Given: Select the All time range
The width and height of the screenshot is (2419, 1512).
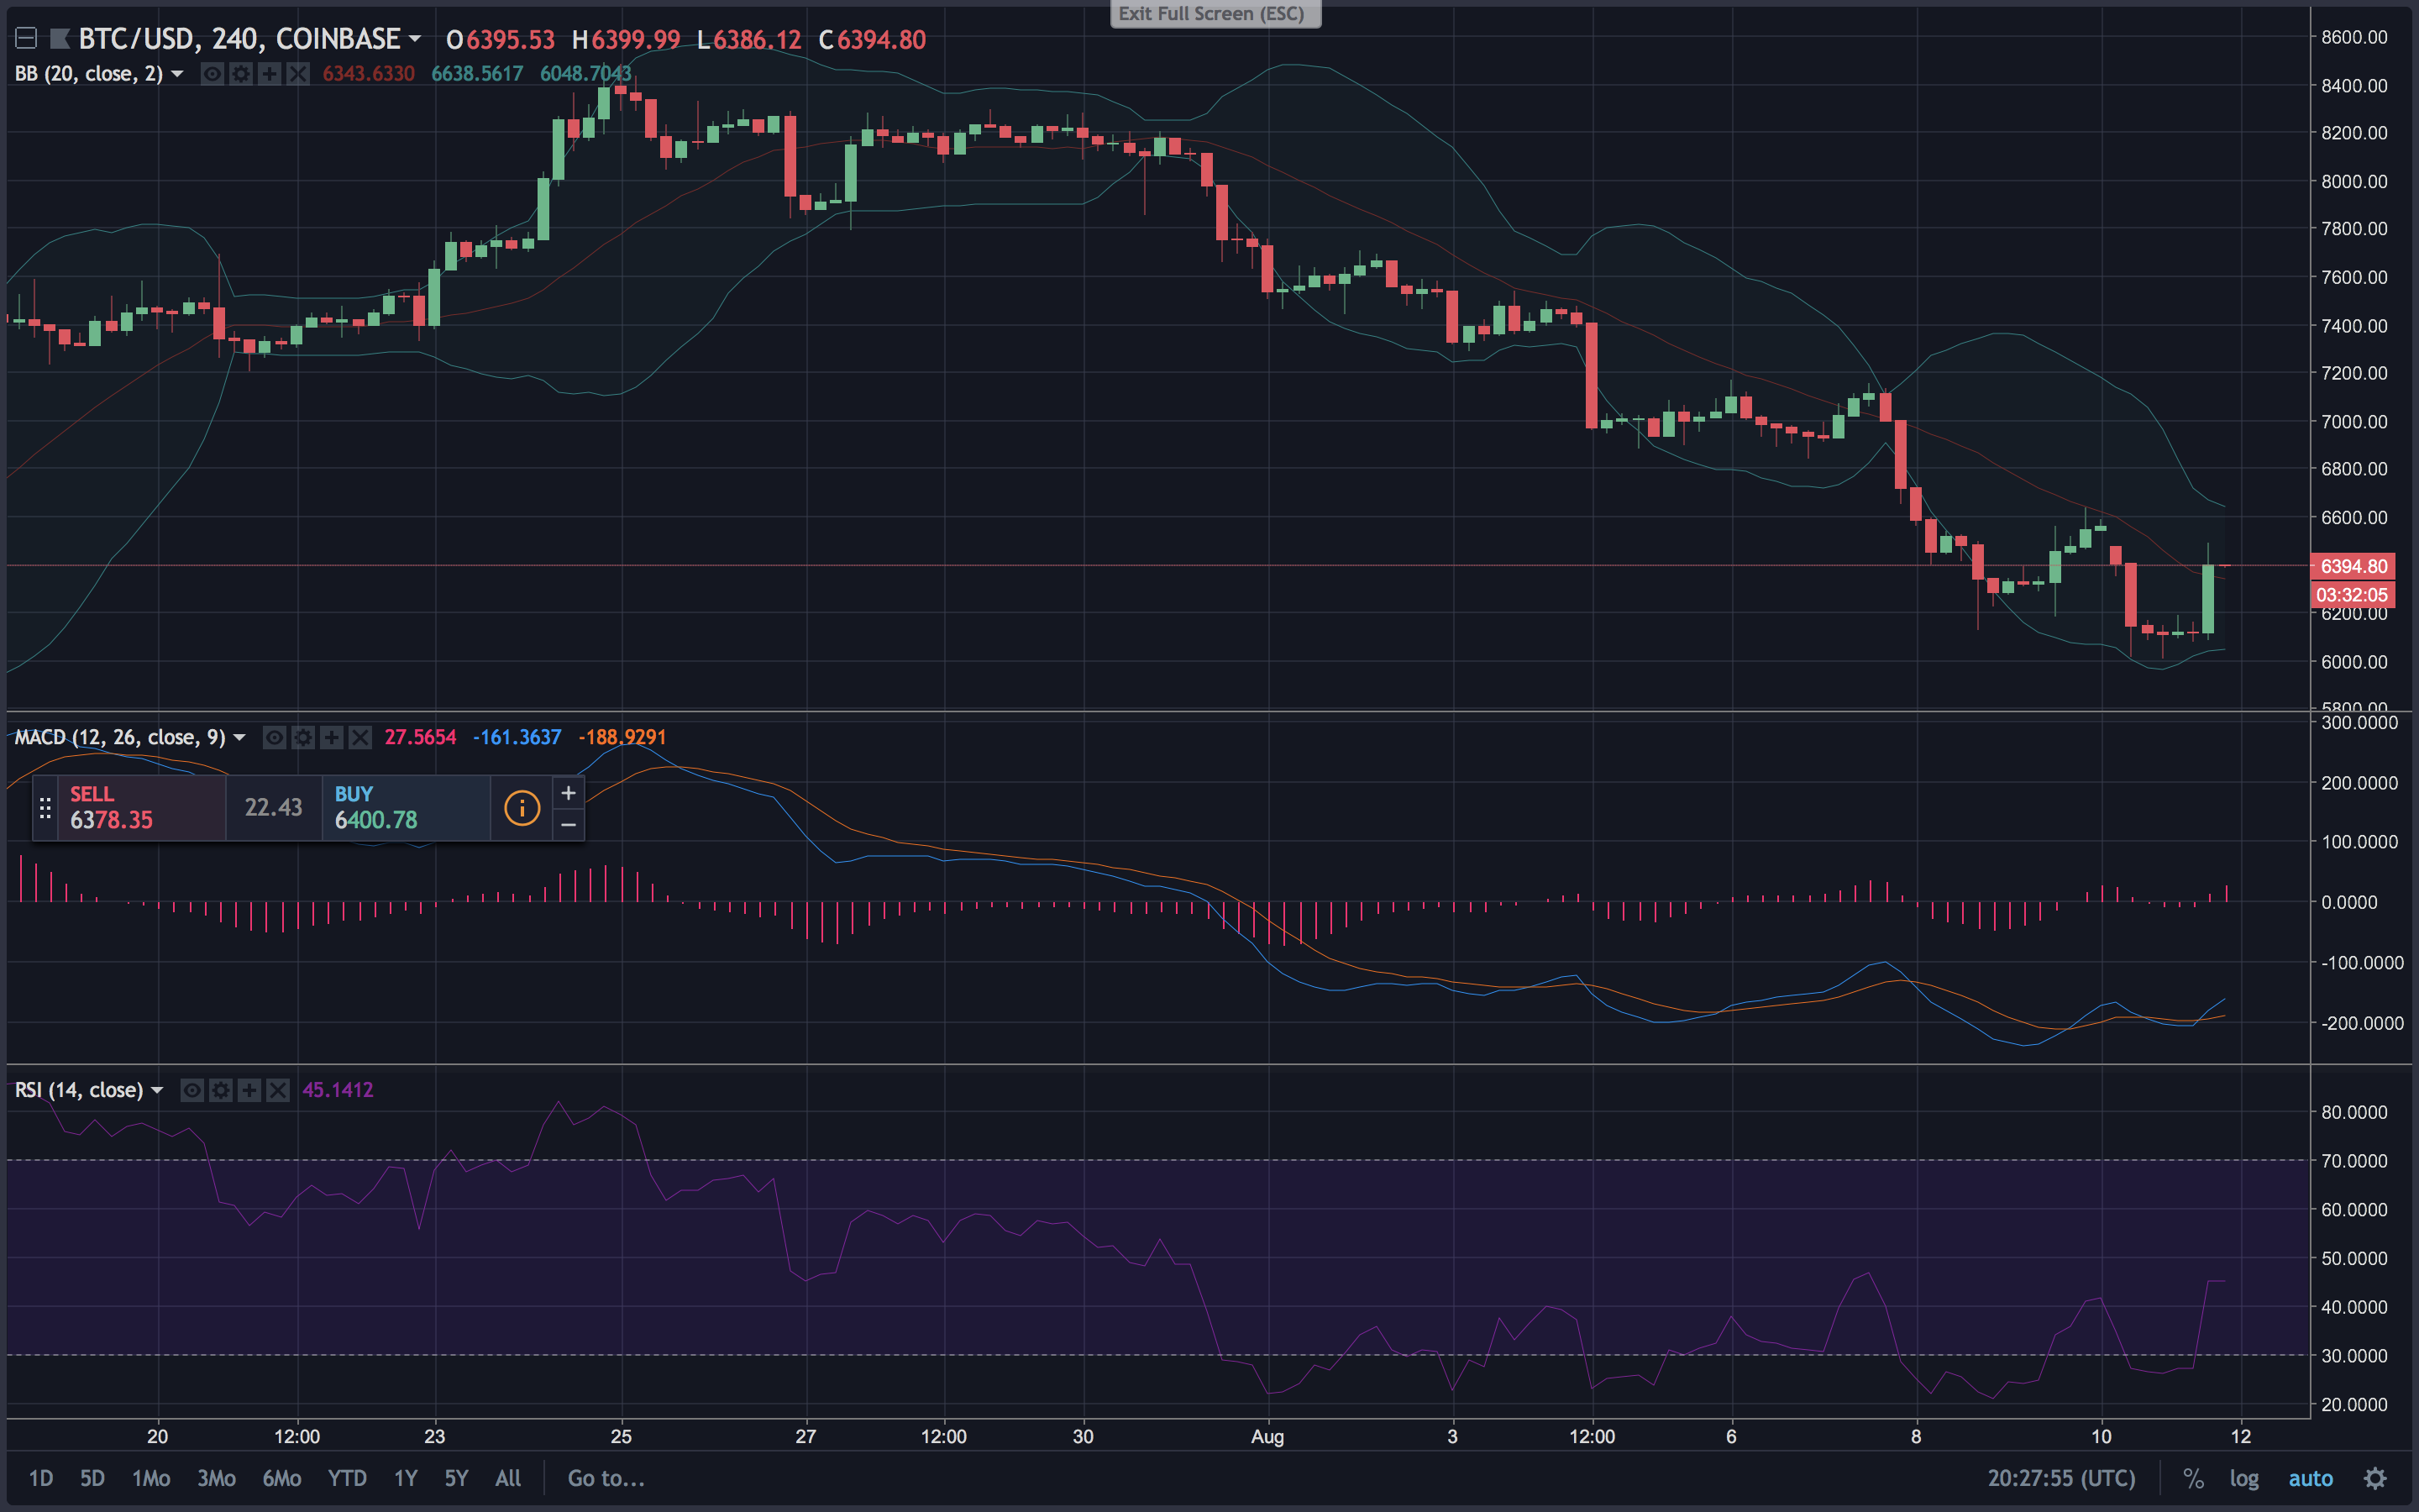Looking at the screenshot, I should (x=508, y=1478).
